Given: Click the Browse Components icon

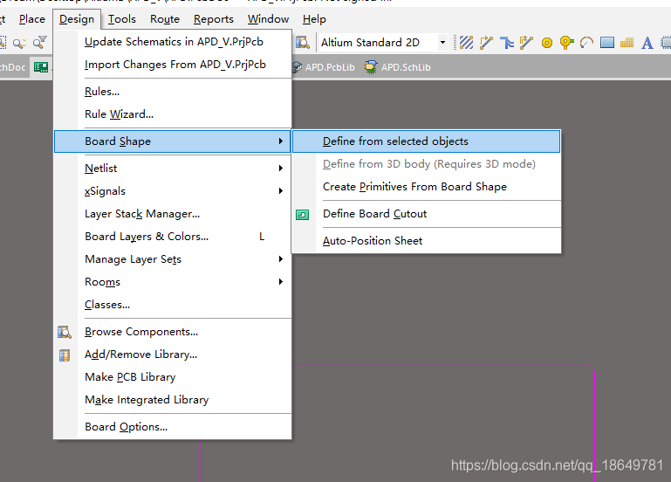Looking at the screenshot, I should coord(65,332).
